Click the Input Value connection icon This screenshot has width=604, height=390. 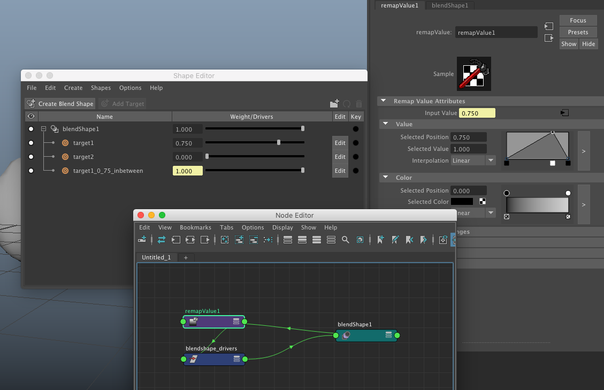564,113
